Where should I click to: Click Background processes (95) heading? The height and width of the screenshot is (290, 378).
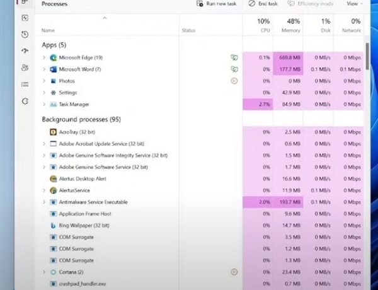tap(81, 119)
